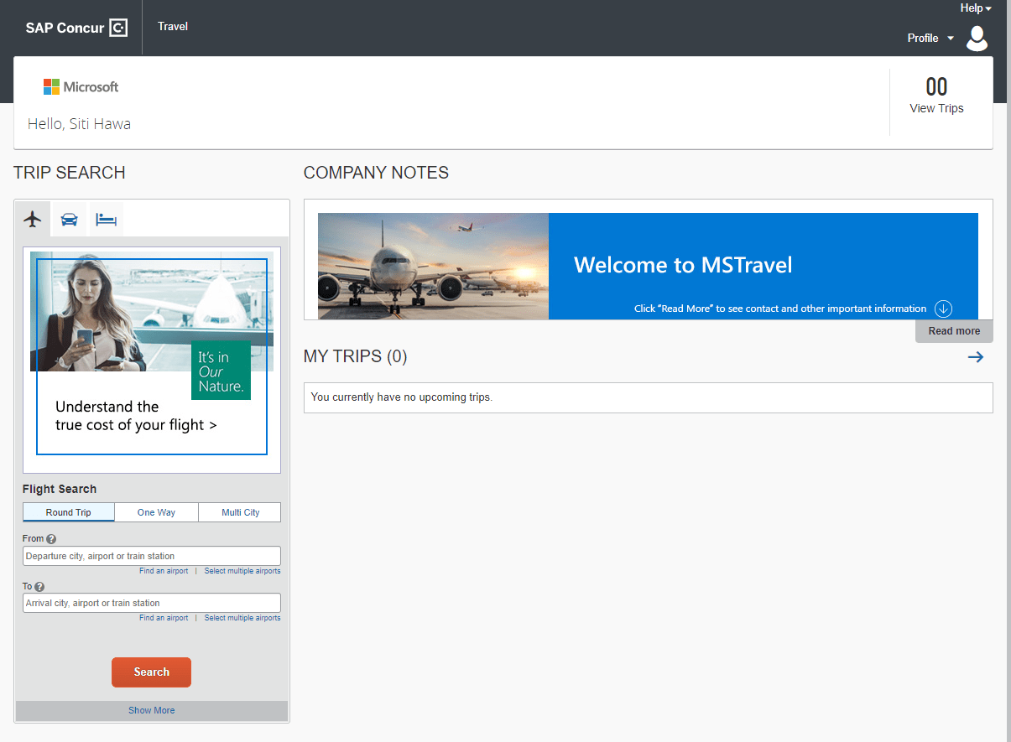Viewport: 1011px width, 742px height.
Task: Select the car rental search tab
Action: tap(70, 220)
